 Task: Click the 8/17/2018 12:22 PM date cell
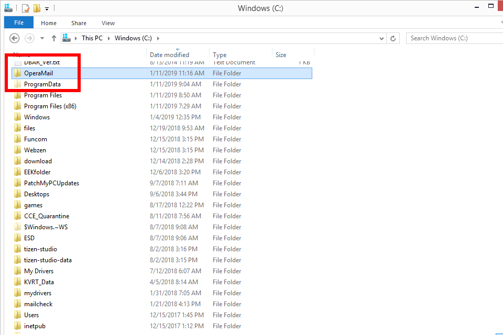[x=177, y=205]
